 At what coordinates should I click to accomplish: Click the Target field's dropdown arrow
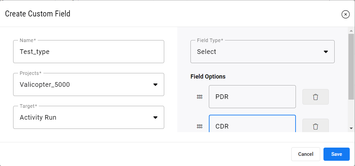(x=155, y=118)
